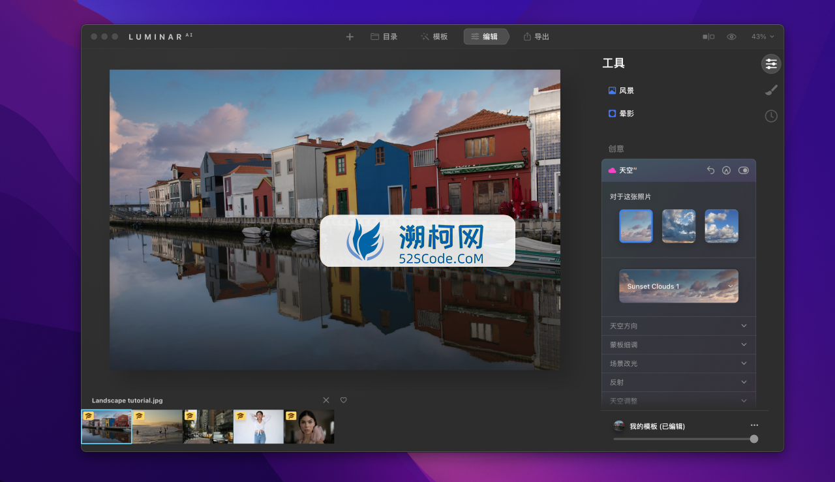This screenshot has height=482, width=835.
Task: Select the woman portrait filmstrip thumbnail
Action: click(x=309, y=427)
